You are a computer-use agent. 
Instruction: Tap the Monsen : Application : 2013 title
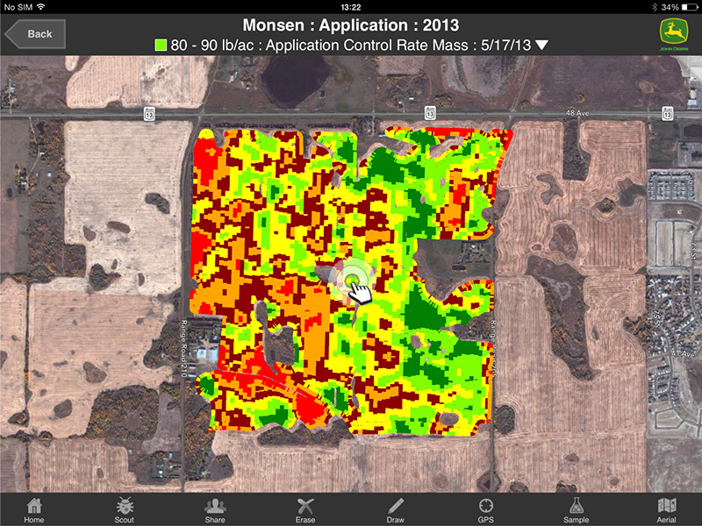351,25
